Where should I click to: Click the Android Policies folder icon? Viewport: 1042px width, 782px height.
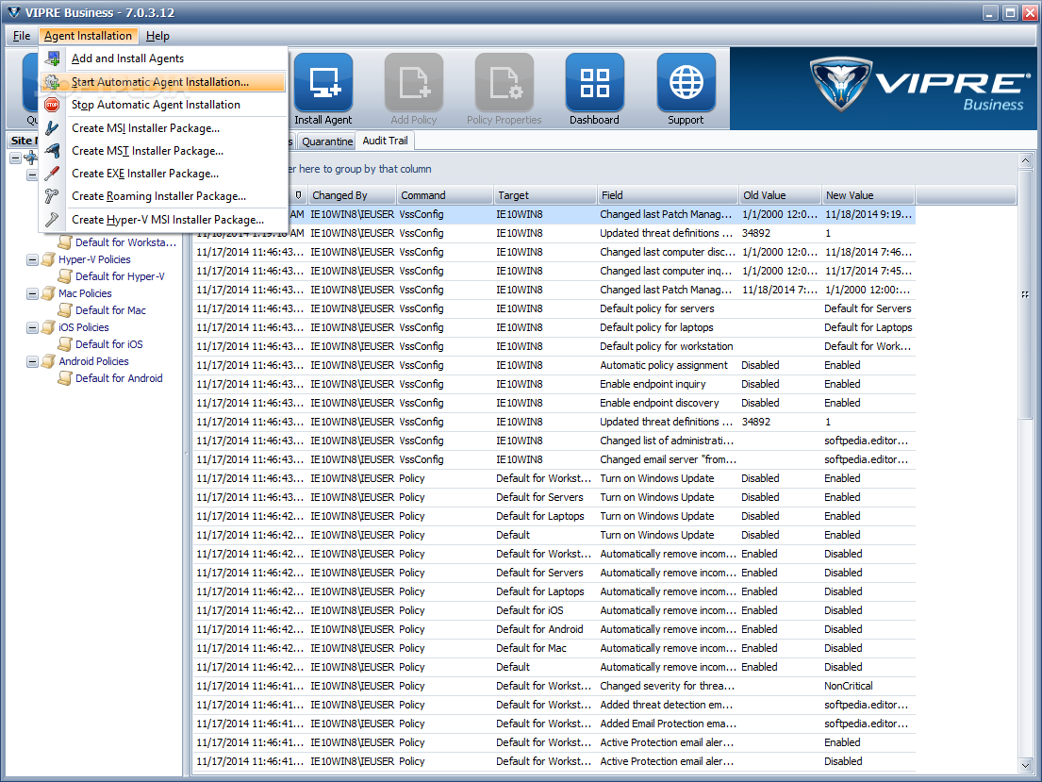coord(48,361)
